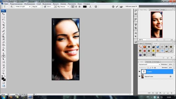Screen dimensions: 176x99
Task: Open the layer fill slider arrow
Action: pyautogui.click(x=174, y=68)
